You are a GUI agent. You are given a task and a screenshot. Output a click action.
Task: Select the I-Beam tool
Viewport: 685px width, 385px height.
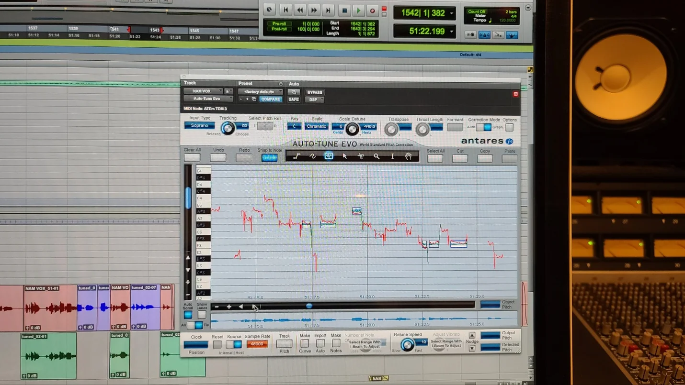(x=392, y=156)
